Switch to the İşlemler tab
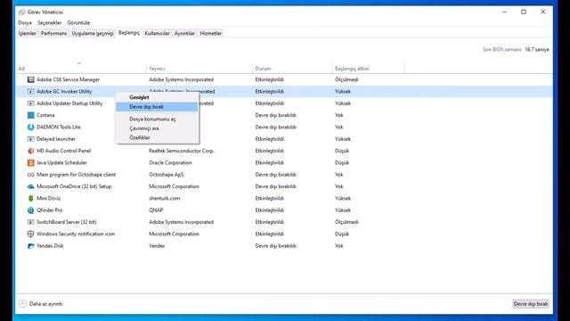 (x=28, y=33)
